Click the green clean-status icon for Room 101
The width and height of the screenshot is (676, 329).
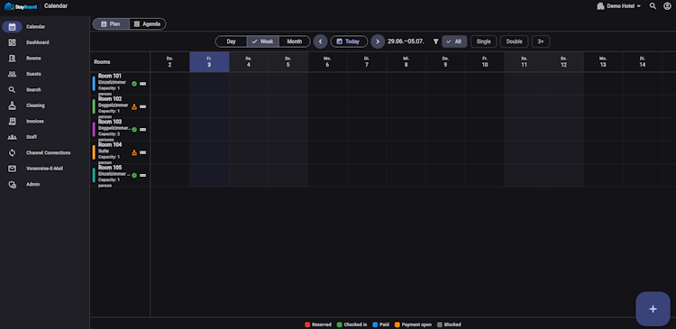coord(134,84)
